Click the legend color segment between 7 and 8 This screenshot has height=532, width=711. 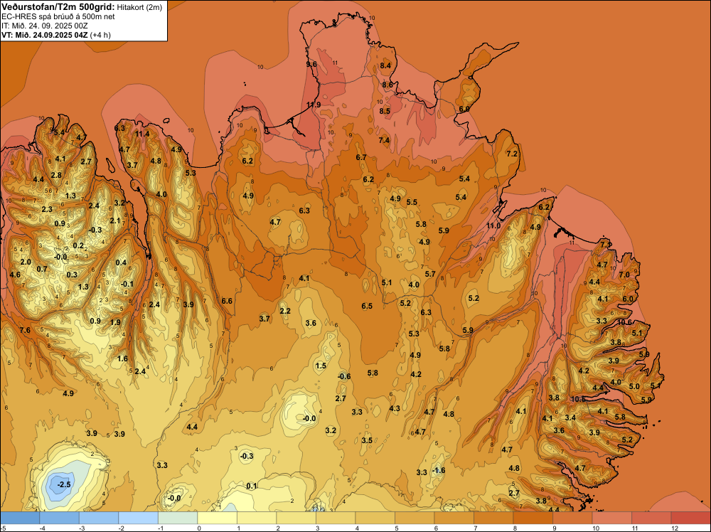click(493, 518)
